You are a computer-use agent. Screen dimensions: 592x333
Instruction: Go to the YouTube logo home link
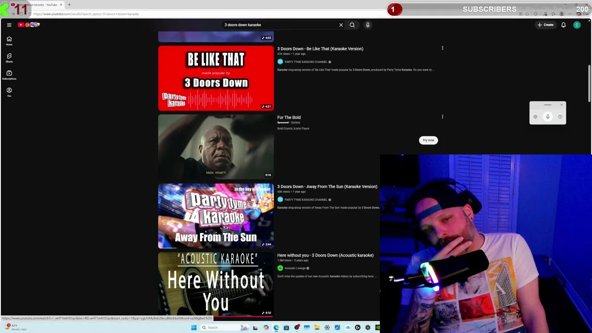click(29, 25)
